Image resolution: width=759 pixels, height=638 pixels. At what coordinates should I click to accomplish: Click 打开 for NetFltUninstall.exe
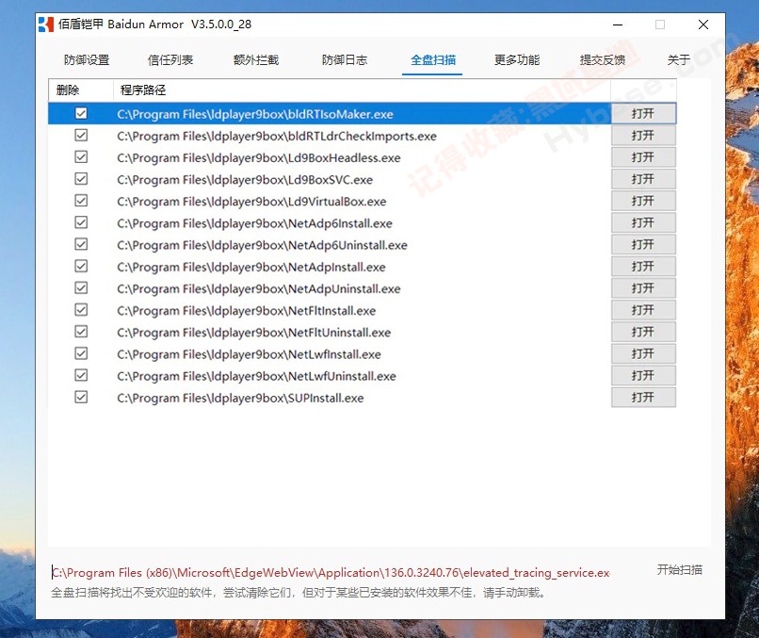click(x=643, y=332)
